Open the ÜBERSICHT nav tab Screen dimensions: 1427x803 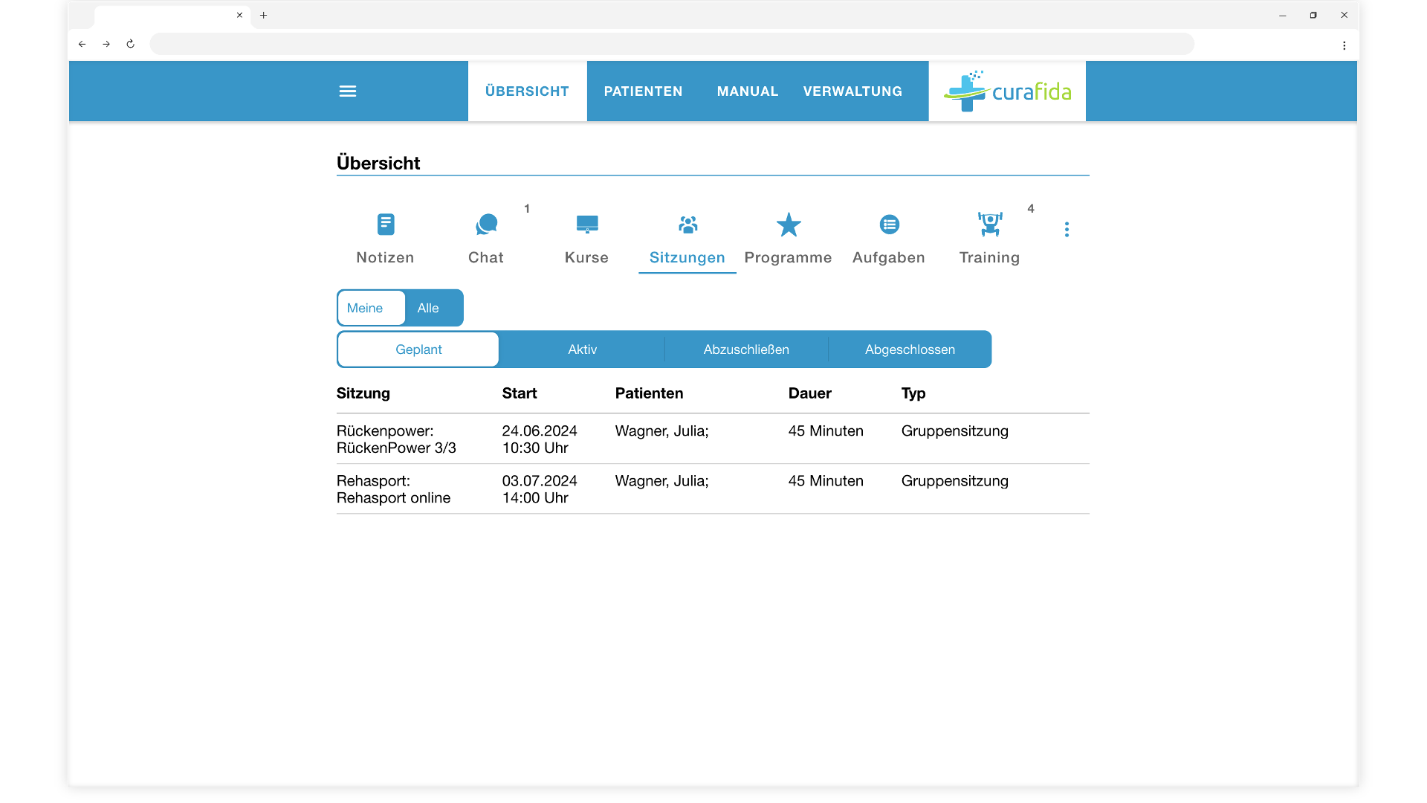pyautogui.click(x=527, y=91)
